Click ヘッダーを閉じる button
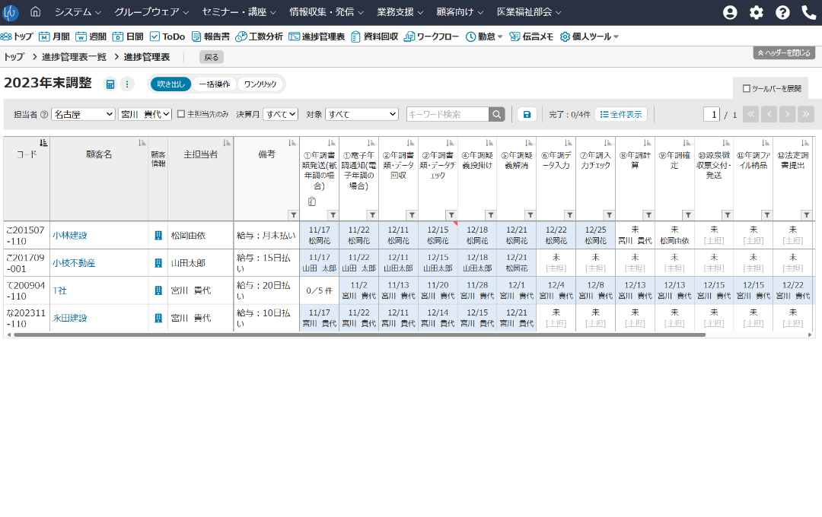 coord(784,53)
